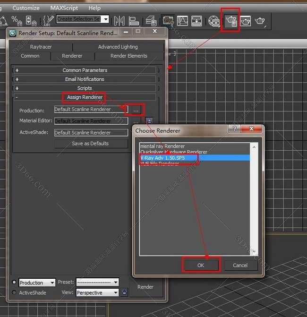The image size is (307, 317).
Task: Close the Choose Renderer dialog
Action: (251, 129)
